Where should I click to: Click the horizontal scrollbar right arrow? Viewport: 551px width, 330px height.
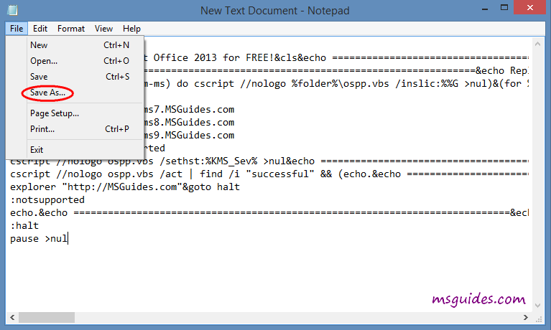tap(526, 317)
